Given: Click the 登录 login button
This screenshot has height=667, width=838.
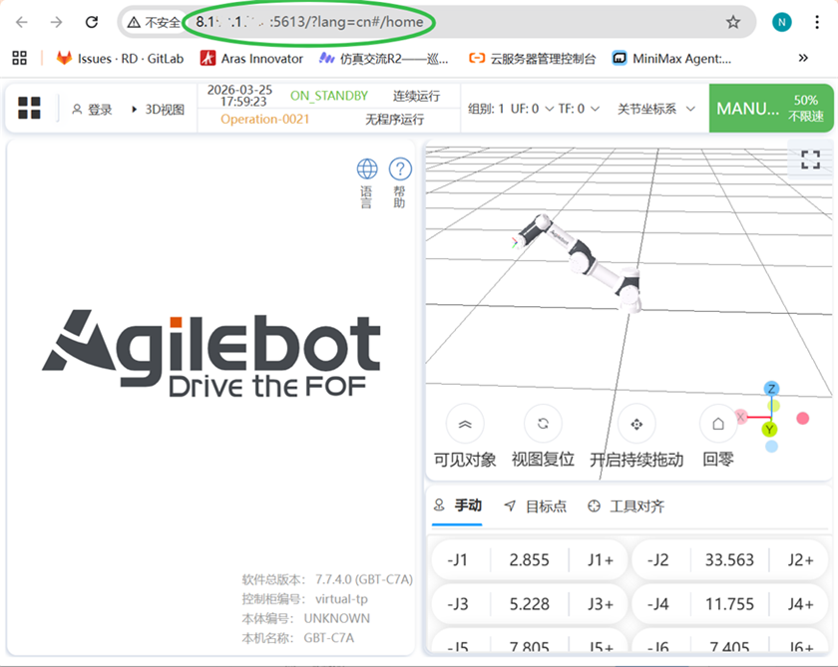Looking at the screenshot, I should (92, 110).
